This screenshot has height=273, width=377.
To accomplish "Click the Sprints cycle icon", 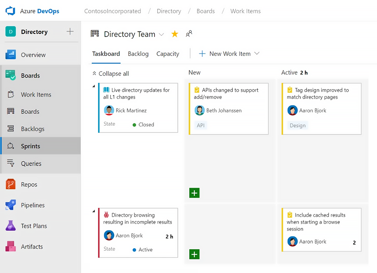I will point(11,146).
